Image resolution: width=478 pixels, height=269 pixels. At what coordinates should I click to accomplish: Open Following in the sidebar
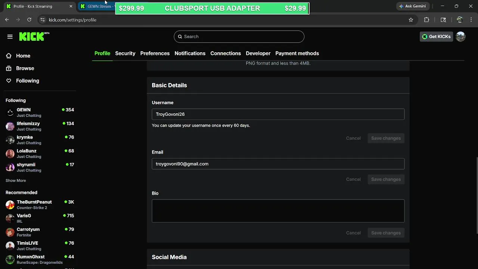(x=27, y=81)
